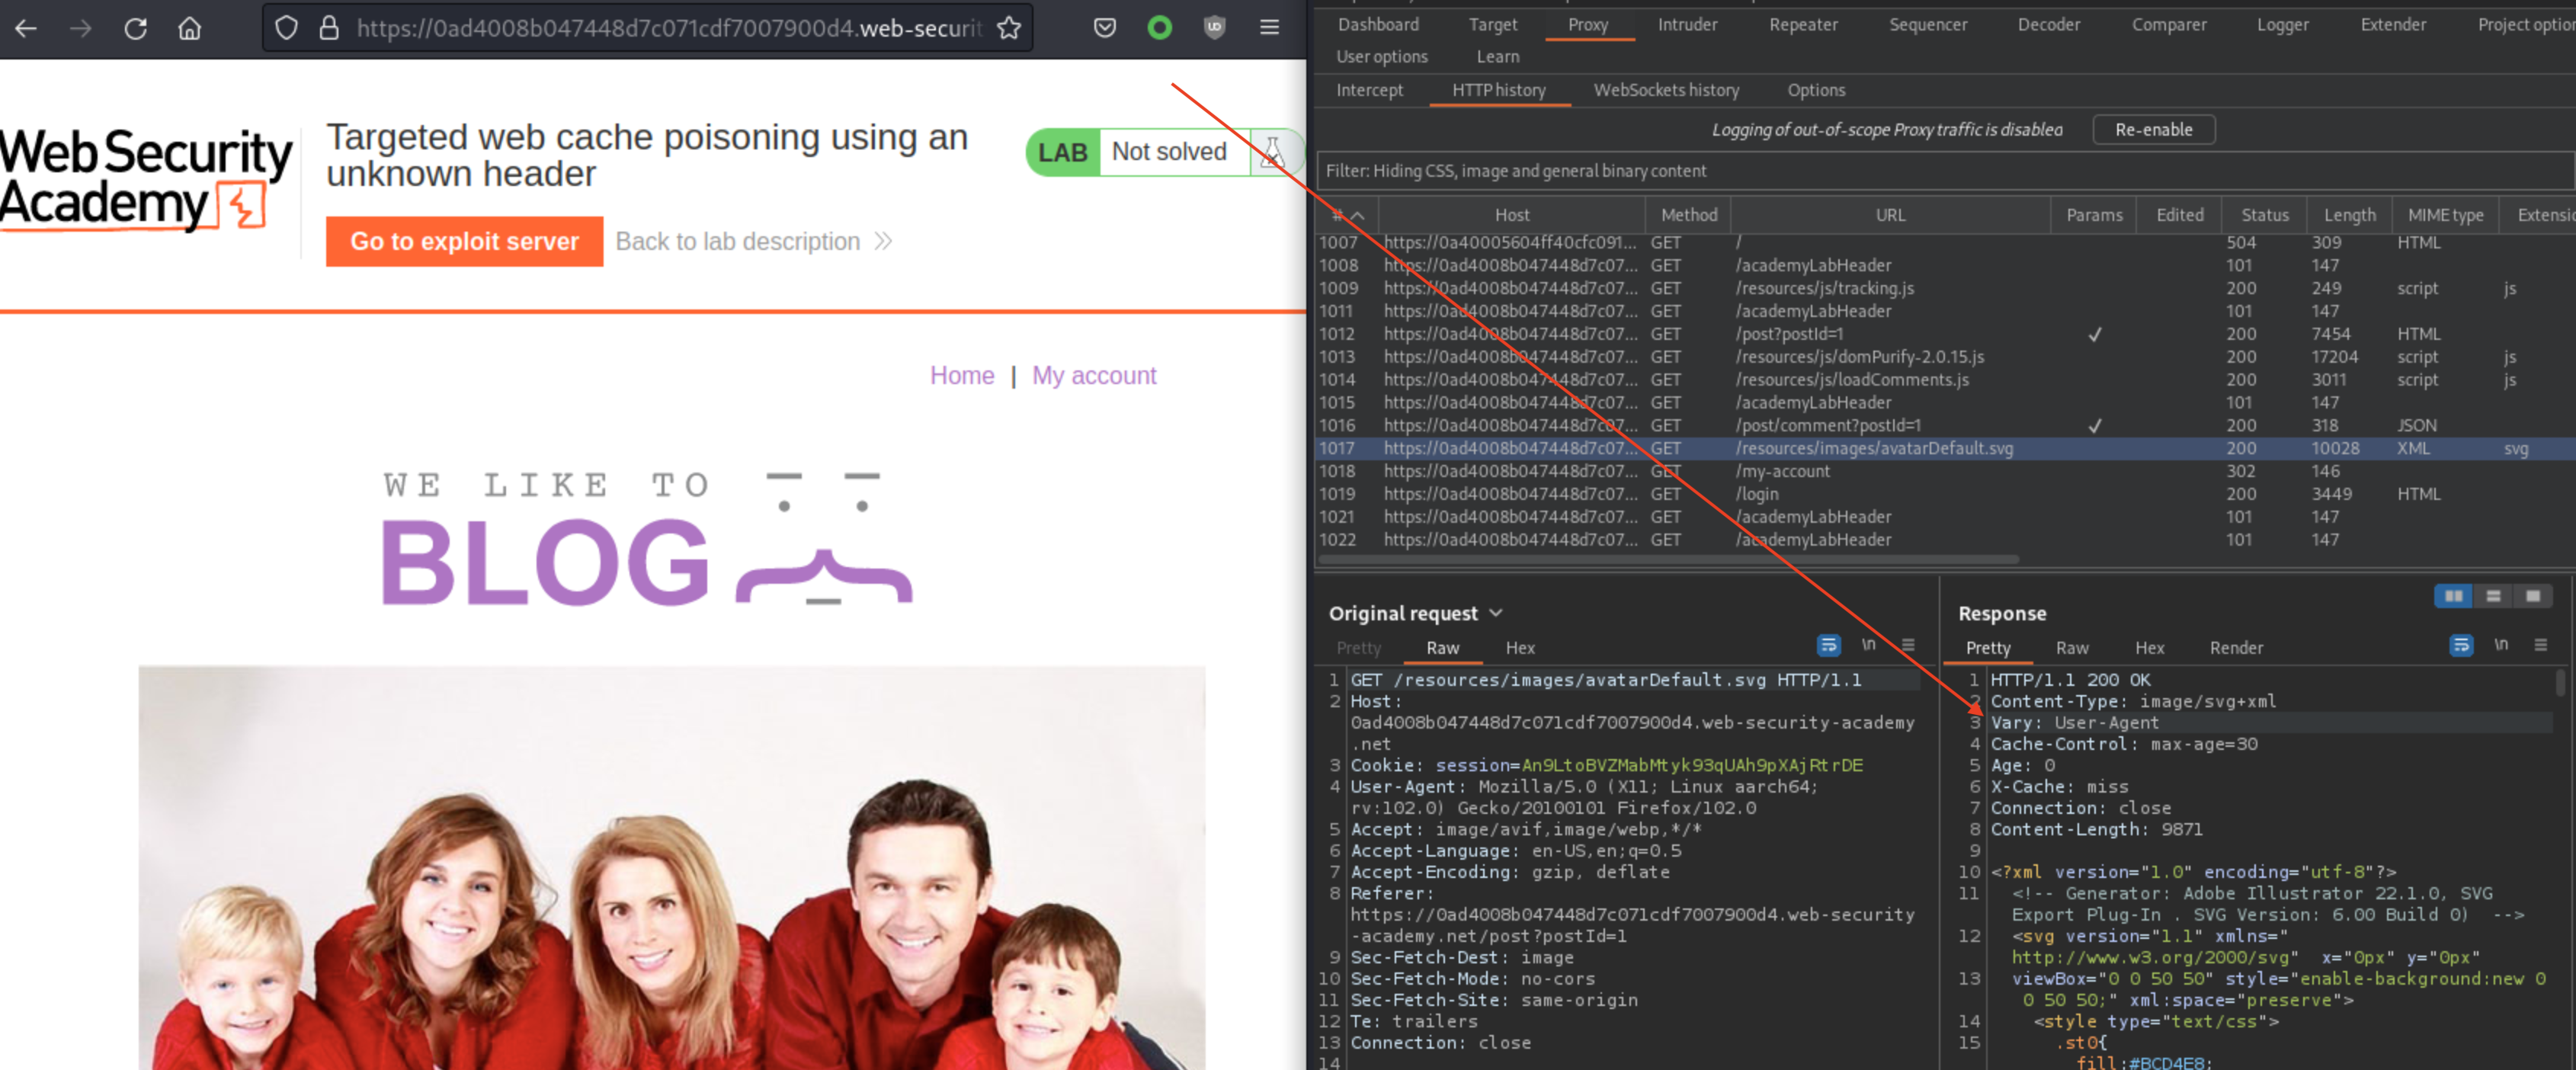Click the uBlock shield extension icon

[1214, 28]
